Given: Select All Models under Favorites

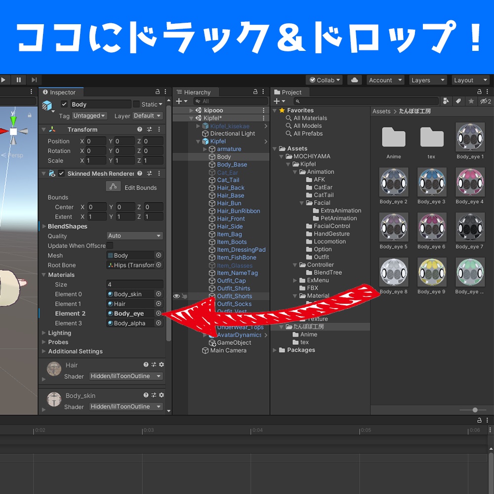Looking at the screenshot, I should [x=307, y=125].
